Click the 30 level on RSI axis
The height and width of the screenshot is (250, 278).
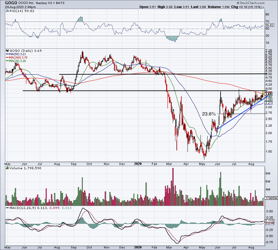point(267,36)
